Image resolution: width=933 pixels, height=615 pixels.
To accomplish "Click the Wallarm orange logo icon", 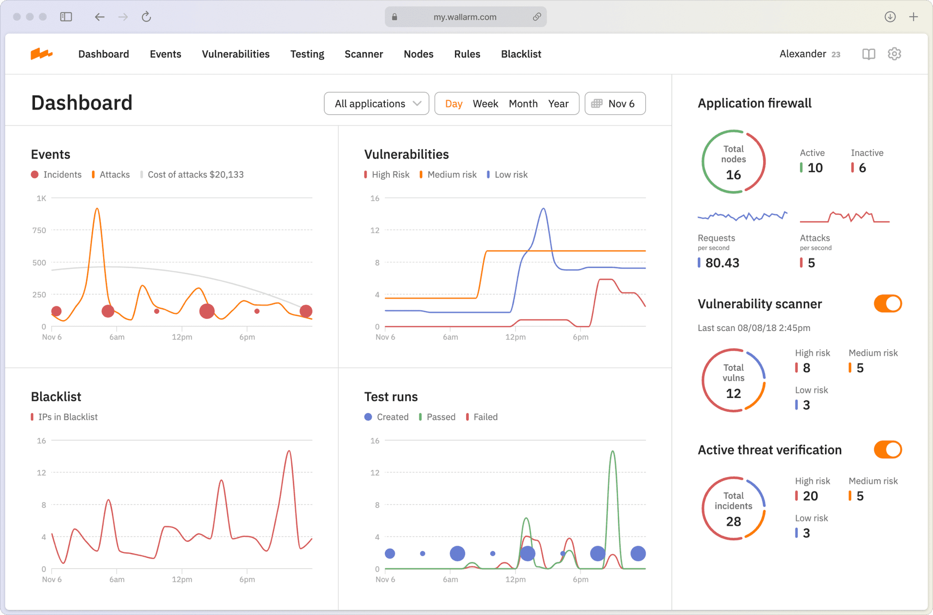I will click(41, 54).
